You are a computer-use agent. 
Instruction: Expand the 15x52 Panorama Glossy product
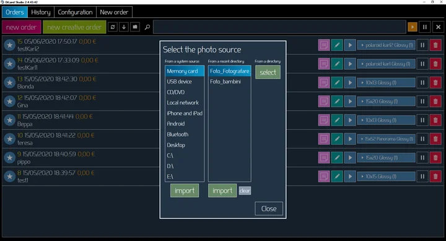[x=387, y=139]
